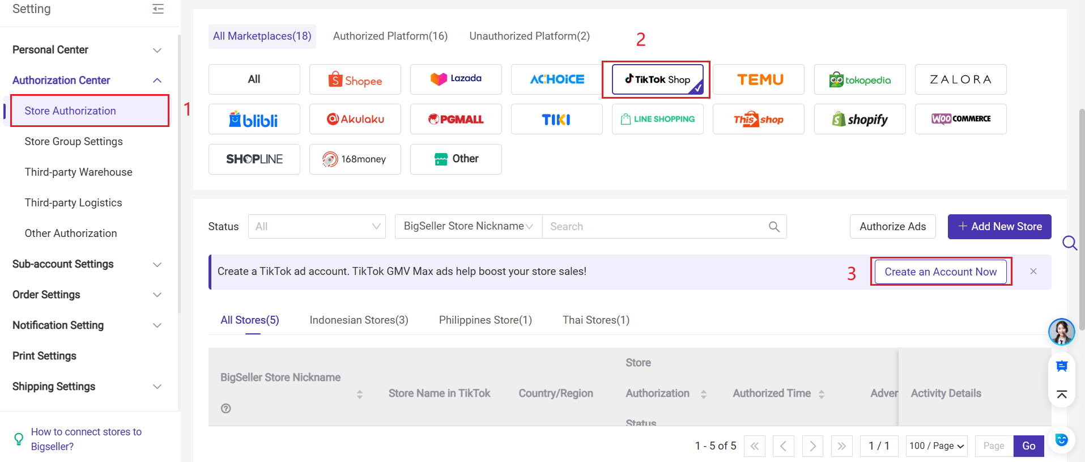This screenshot has height=462, width=1085.
Task: Sort by BigSeller Store Nickname column
Action: click(359, 394)
